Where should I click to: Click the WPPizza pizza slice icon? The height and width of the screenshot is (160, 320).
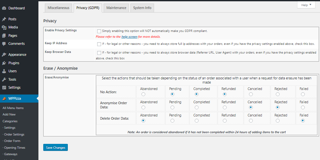pyautogui.click(x=4, y=99)
